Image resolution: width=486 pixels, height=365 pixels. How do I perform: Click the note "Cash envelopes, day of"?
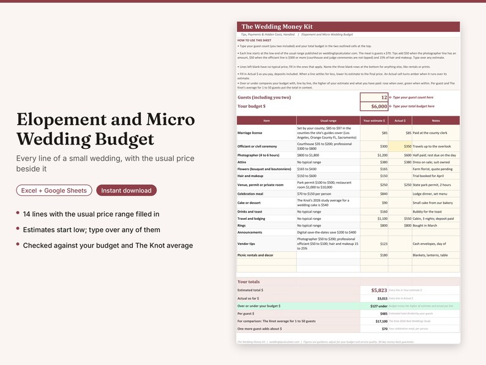(x=429, y=244)
